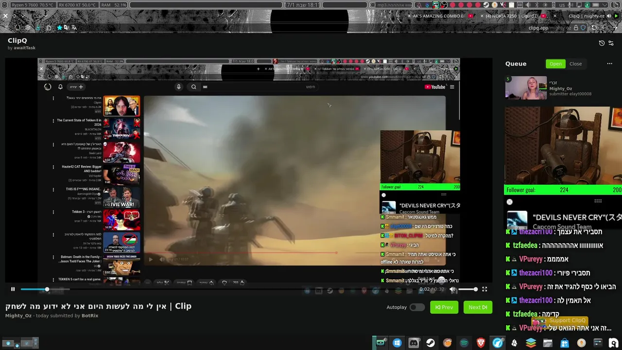Click the Follower goal bar in the queue panel

(x=564, y=190)
